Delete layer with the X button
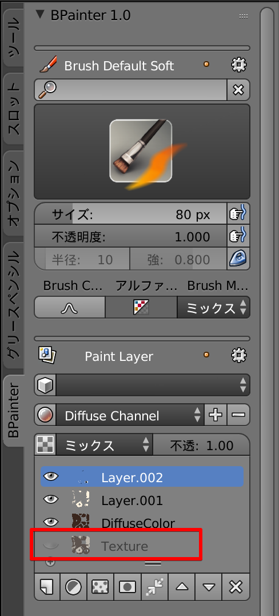 pyautogui.click(x=236, y=587)
